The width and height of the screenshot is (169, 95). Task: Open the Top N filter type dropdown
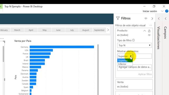(x=134, y=45)
